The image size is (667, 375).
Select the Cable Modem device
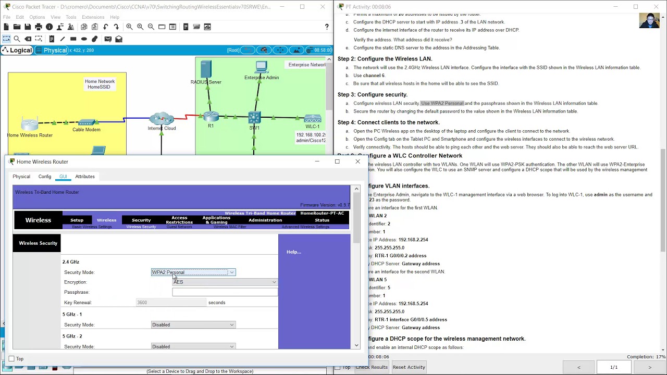point(87,123)
